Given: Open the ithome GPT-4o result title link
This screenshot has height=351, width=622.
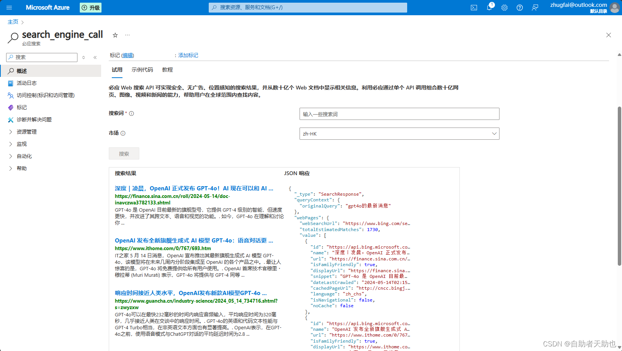Looking at the screenshot, I should 194,241.
